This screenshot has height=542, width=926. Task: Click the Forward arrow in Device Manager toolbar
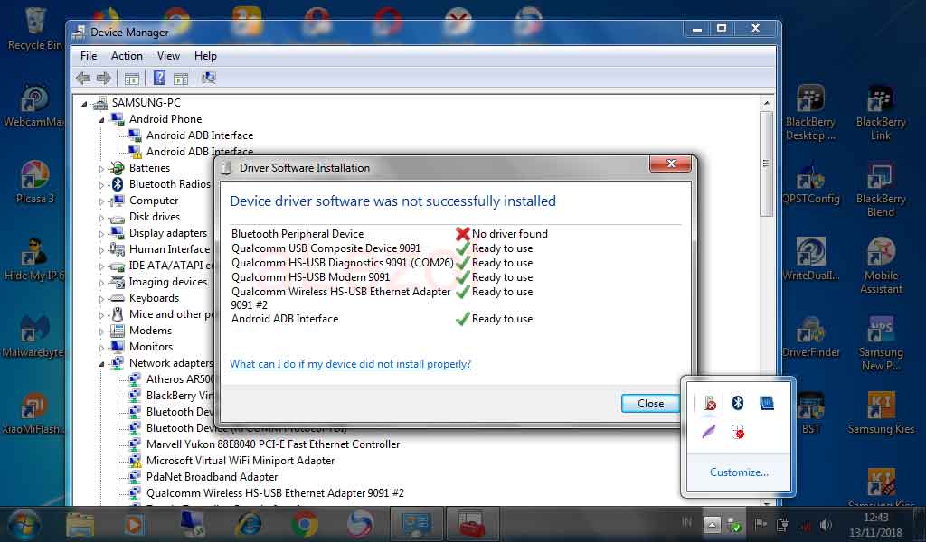104,78
